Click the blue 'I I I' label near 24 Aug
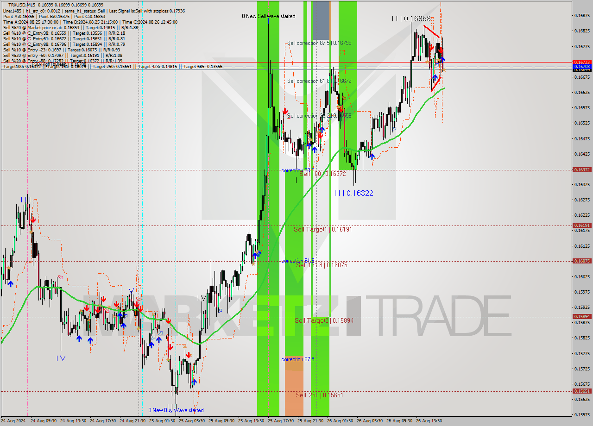593x426 pixels. [26, 200]
